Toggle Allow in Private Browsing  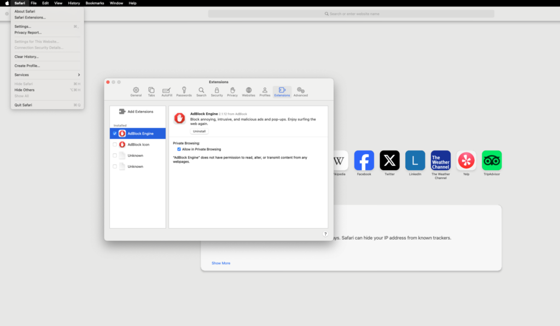(x=179, y=149)
